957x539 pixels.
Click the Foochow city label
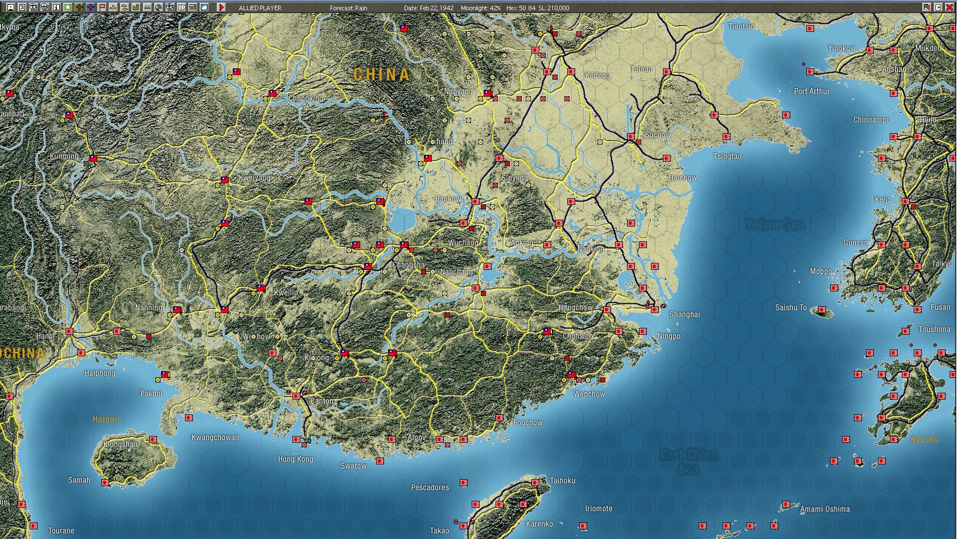click(528, 422)
